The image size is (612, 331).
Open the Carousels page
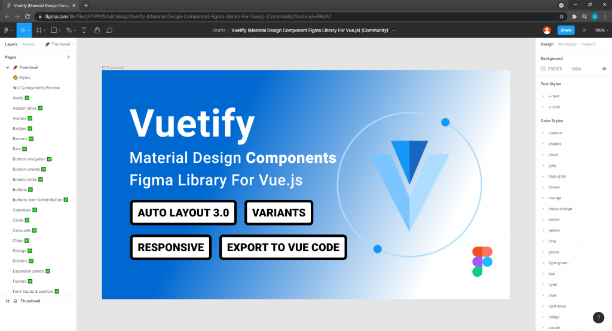25,230
